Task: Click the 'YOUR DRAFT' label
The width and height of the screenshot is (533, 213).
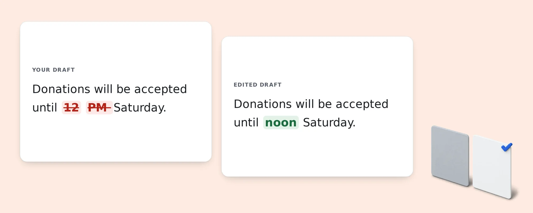Action: (x=53, y=70)
